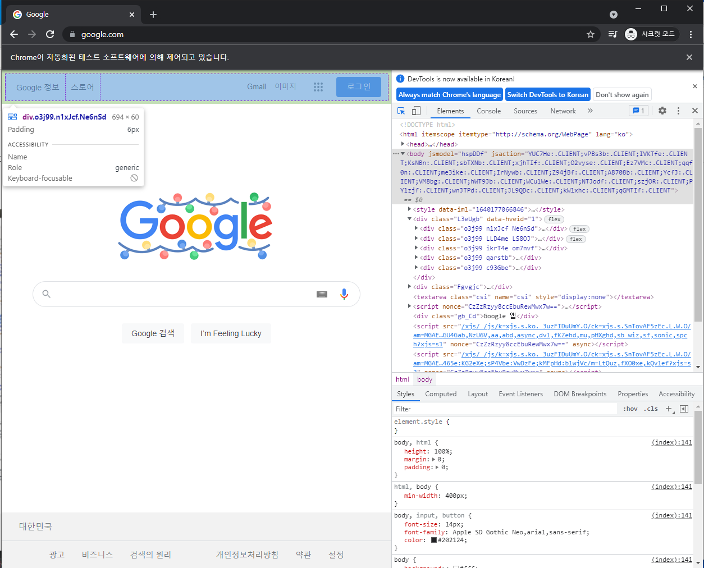Close the DevTools panel
704x568 pixels.
(695, 111)
